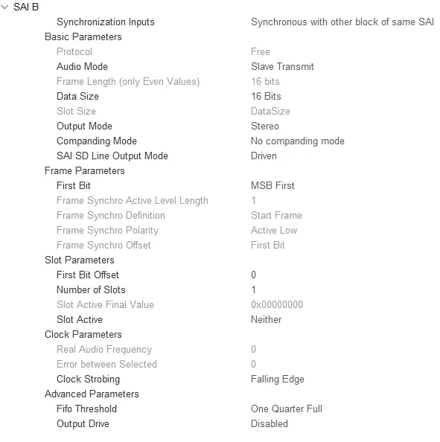This screenshot has width=440, height=442.
Task: Select the Slot Parameters group heading
Action: click(x=80, y=260)
